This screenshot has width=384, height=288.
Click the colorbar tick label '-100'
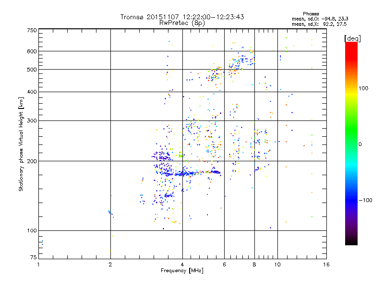366,200
